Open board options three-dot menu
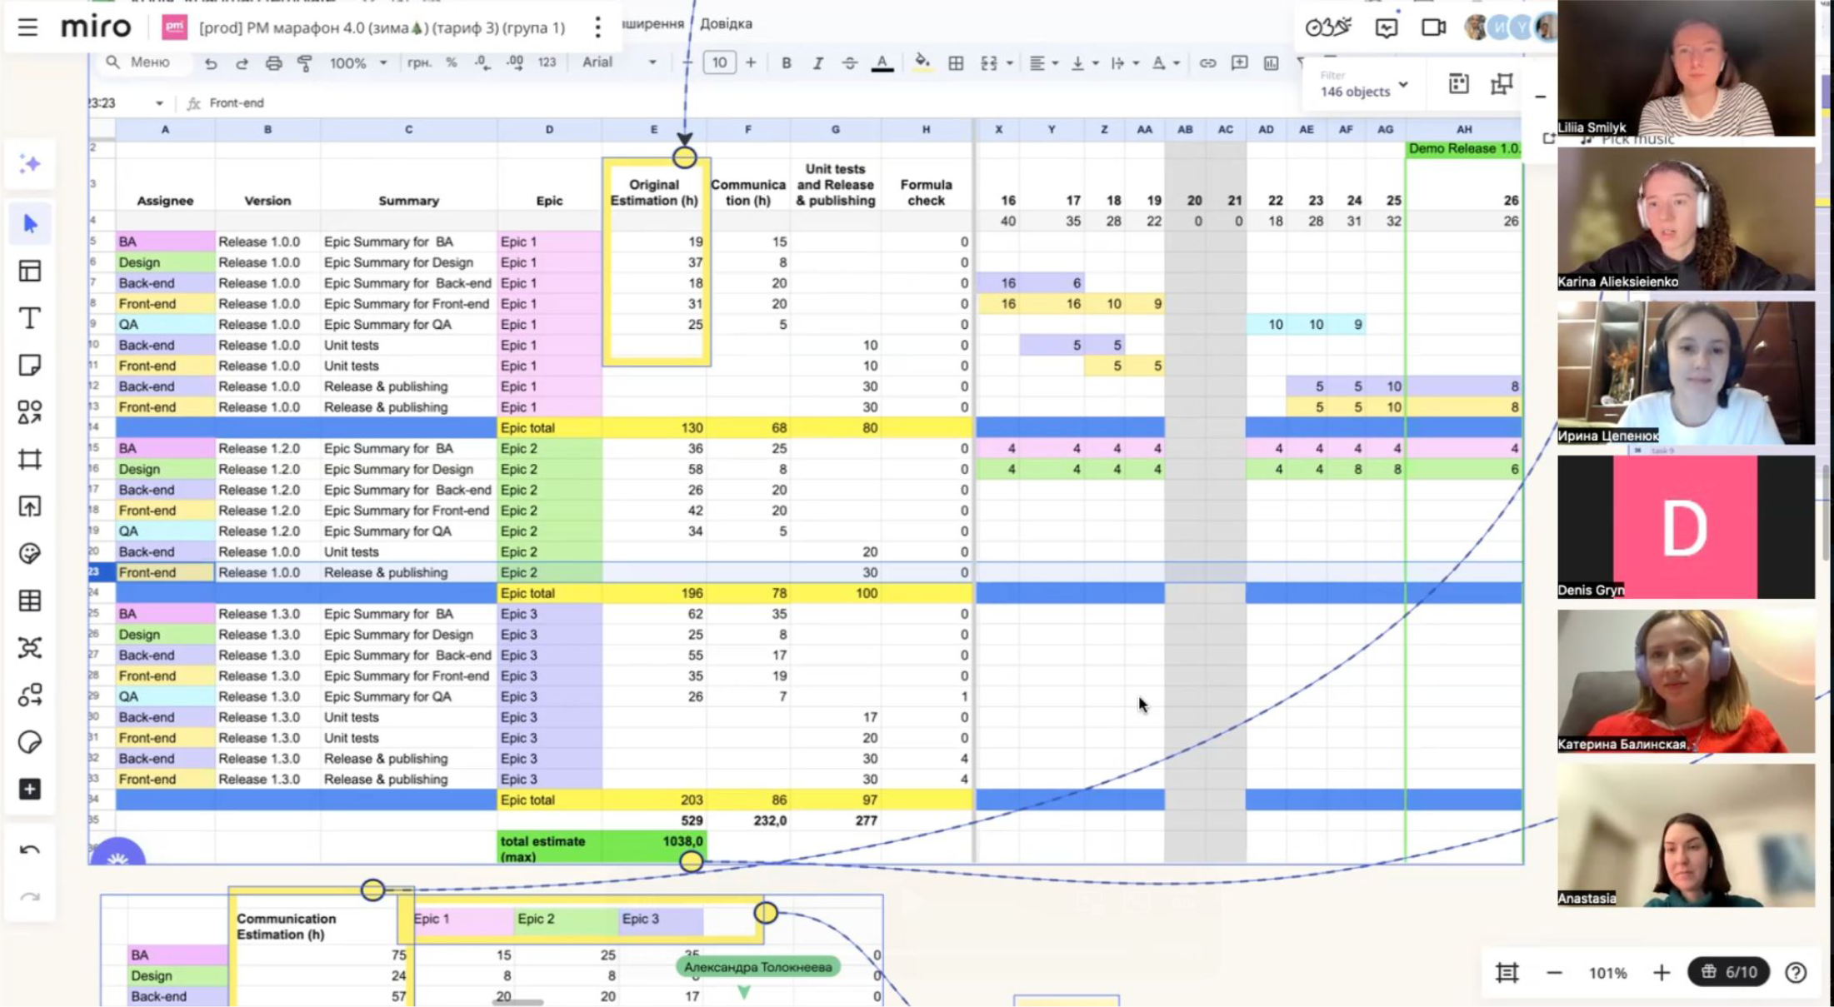 point(597,27)
